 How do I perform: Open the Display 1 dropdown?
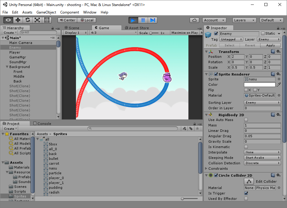point(75,33)
